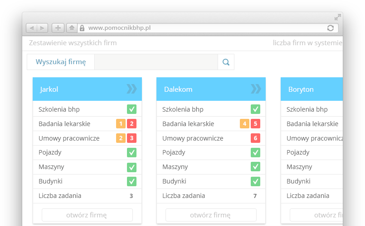Click red badge 6 in Dalekom Umowy pracownicze
Image resolution: width=365 pixels, height=226 pixels.
[255, 138]
